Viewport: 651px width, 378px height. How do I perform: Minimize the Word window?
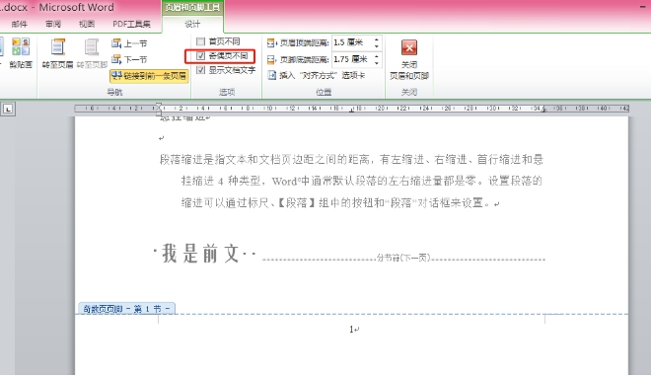tap(643, 7)
